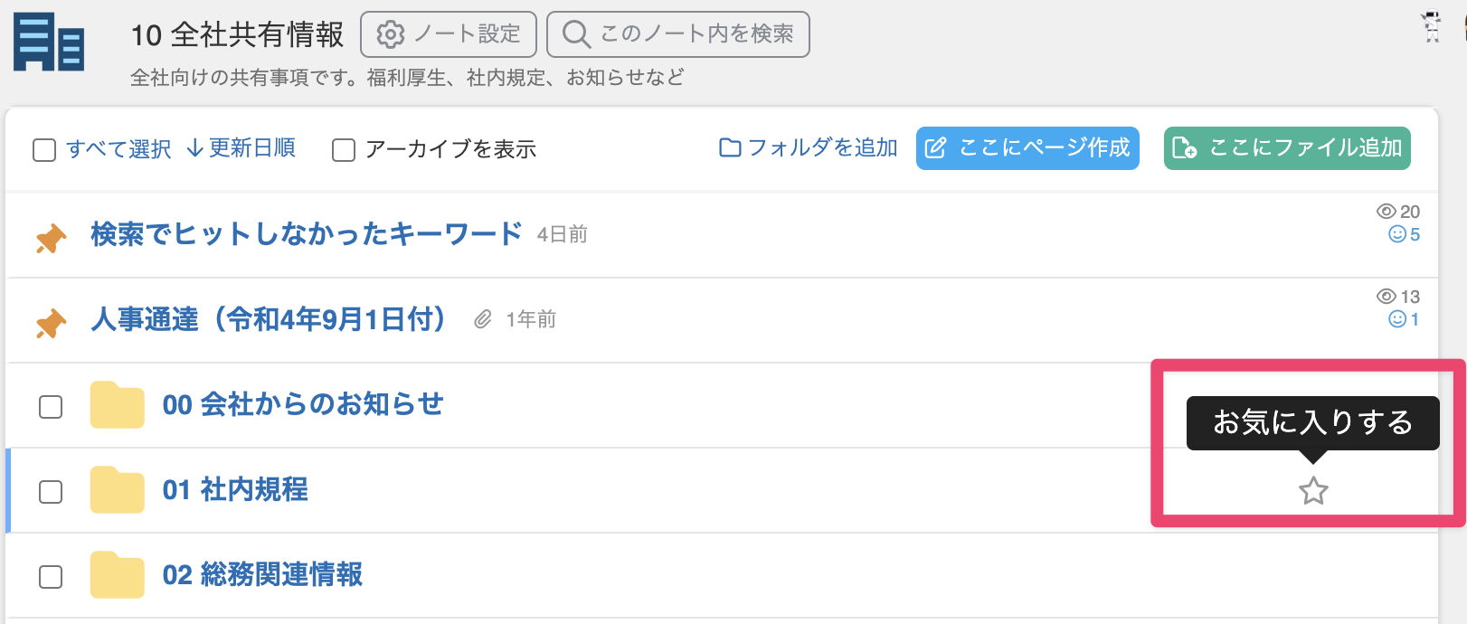
Task: Click フォルダを追加 link
Action: pos(808,147)
